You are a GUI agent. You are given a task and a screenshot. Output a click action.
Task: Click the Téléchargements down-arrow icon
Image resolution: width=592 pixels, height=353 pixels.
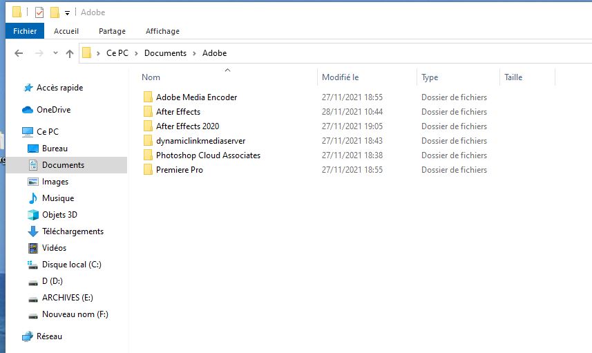33,231
